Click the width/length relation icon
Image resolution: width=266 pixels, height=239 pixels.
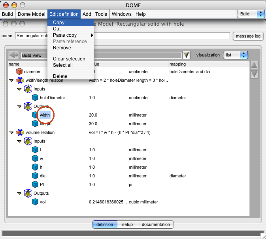point(20,80)
